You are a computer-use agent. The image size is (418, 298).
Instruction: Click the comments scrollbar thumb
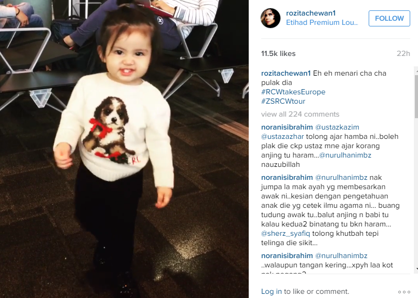coord(416,96)
